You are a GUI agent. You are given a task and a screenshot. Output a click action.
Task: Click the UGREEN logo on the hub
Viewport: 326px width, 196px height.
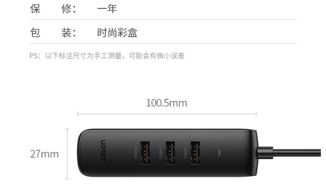click(x=103, y=153)
